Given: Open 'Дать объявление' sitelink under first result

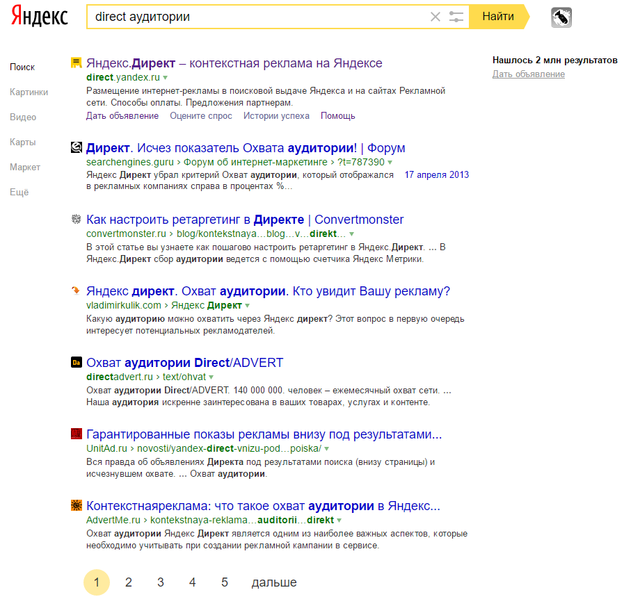Looking at the screenshot, I should coord(122,115).
